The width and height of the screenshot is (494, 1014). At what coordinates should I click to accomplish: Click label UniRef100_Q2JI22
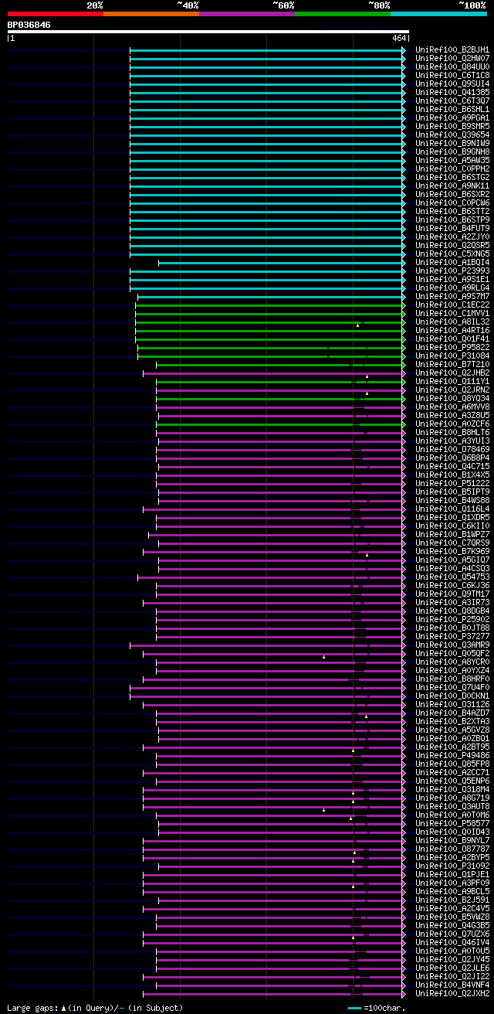click(452, 976)
